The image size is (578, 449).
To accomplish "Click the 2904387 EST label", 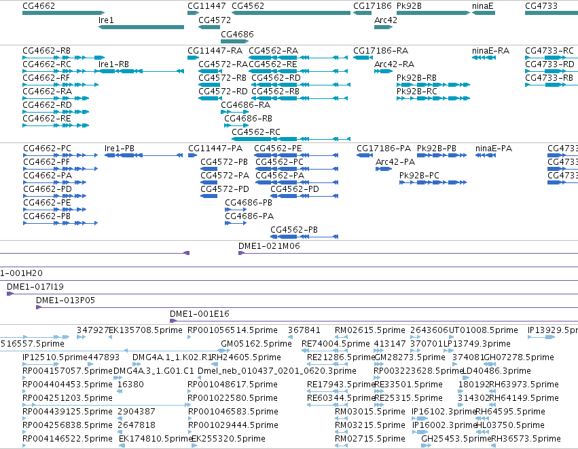I will tap(137, 412).
